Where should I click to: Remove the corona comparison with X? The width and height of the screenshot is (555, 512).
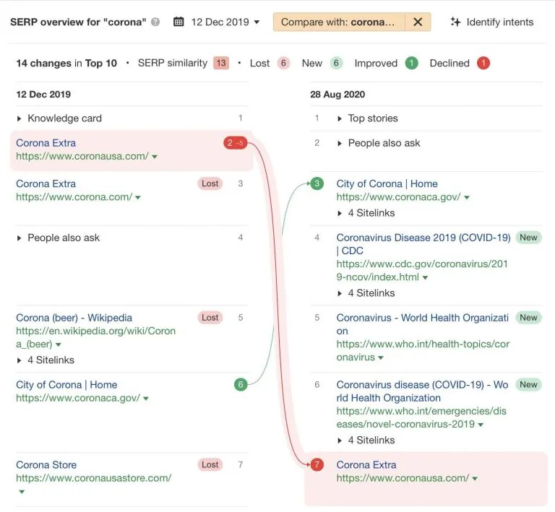point(418,22)
